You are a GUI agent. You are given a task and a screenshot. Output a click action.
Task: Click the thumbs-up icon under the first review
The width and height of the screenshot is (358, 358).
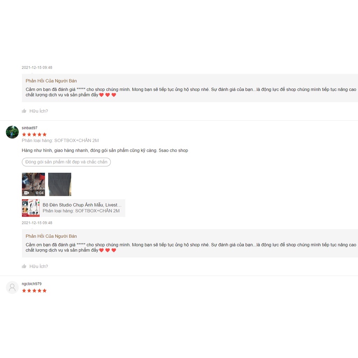[x=24, y=111]
